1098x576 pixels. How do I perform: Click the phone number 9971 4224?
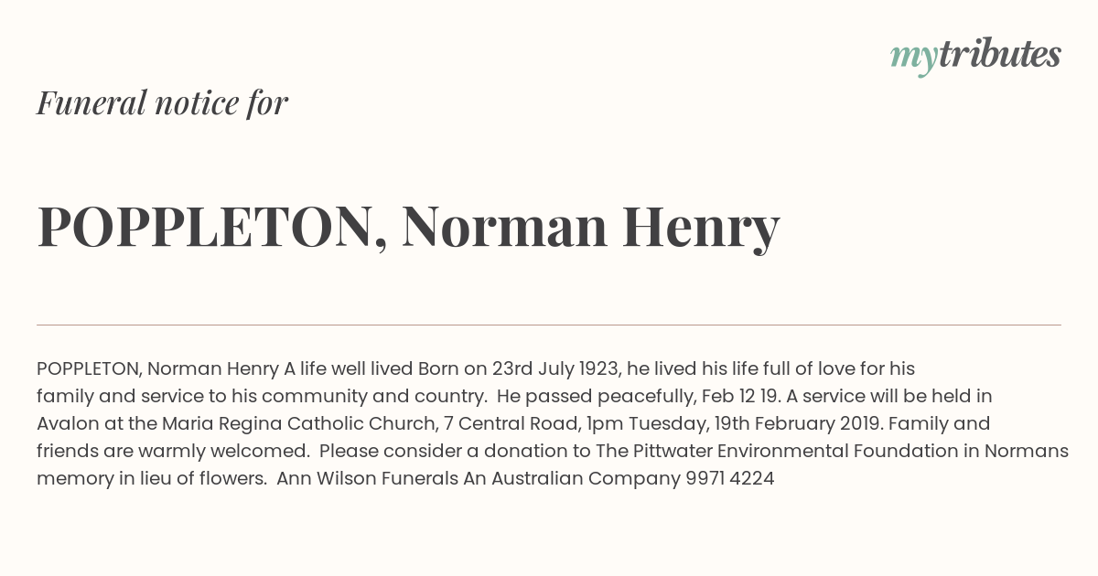pyautogui.click(x=730, y=478)
